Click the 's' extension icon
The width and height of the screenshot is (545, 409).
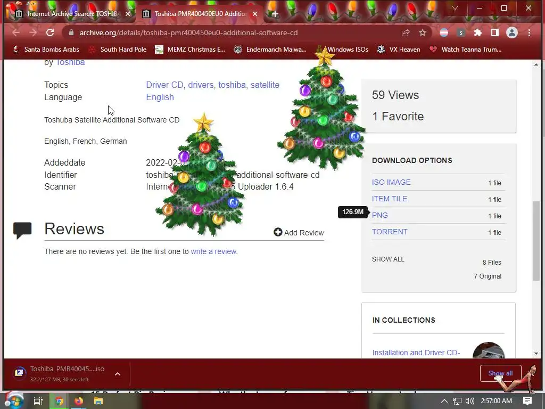461,32
